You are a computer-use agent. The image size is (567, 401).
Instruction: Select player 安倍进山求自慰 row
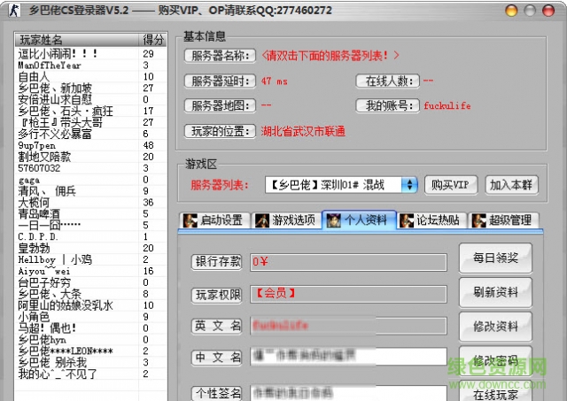coord(90,99)
